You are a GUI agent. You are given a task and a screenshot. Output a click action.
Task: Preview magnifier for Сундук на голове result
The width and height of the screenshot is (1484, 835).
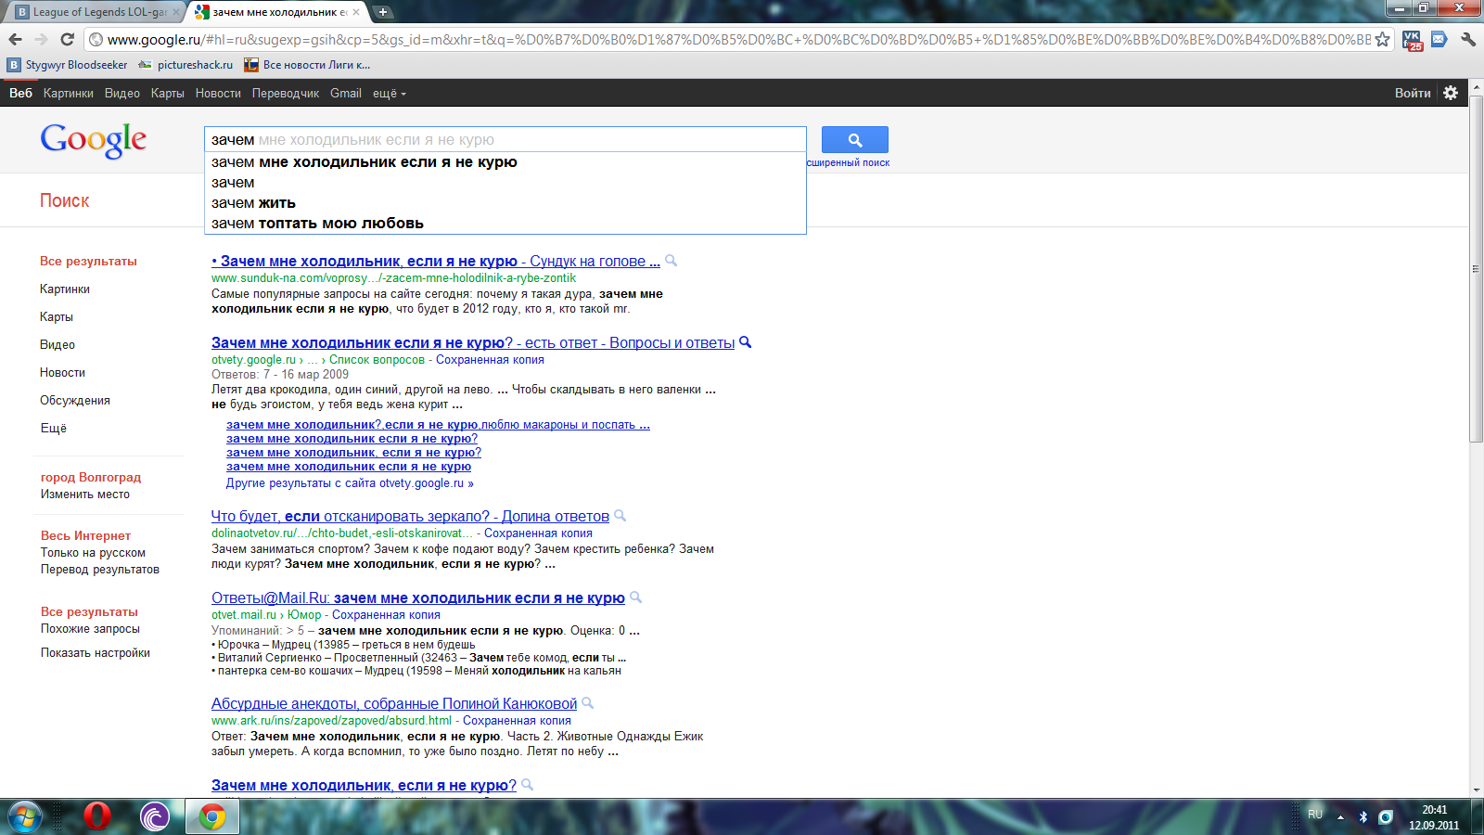pos(672,261)
